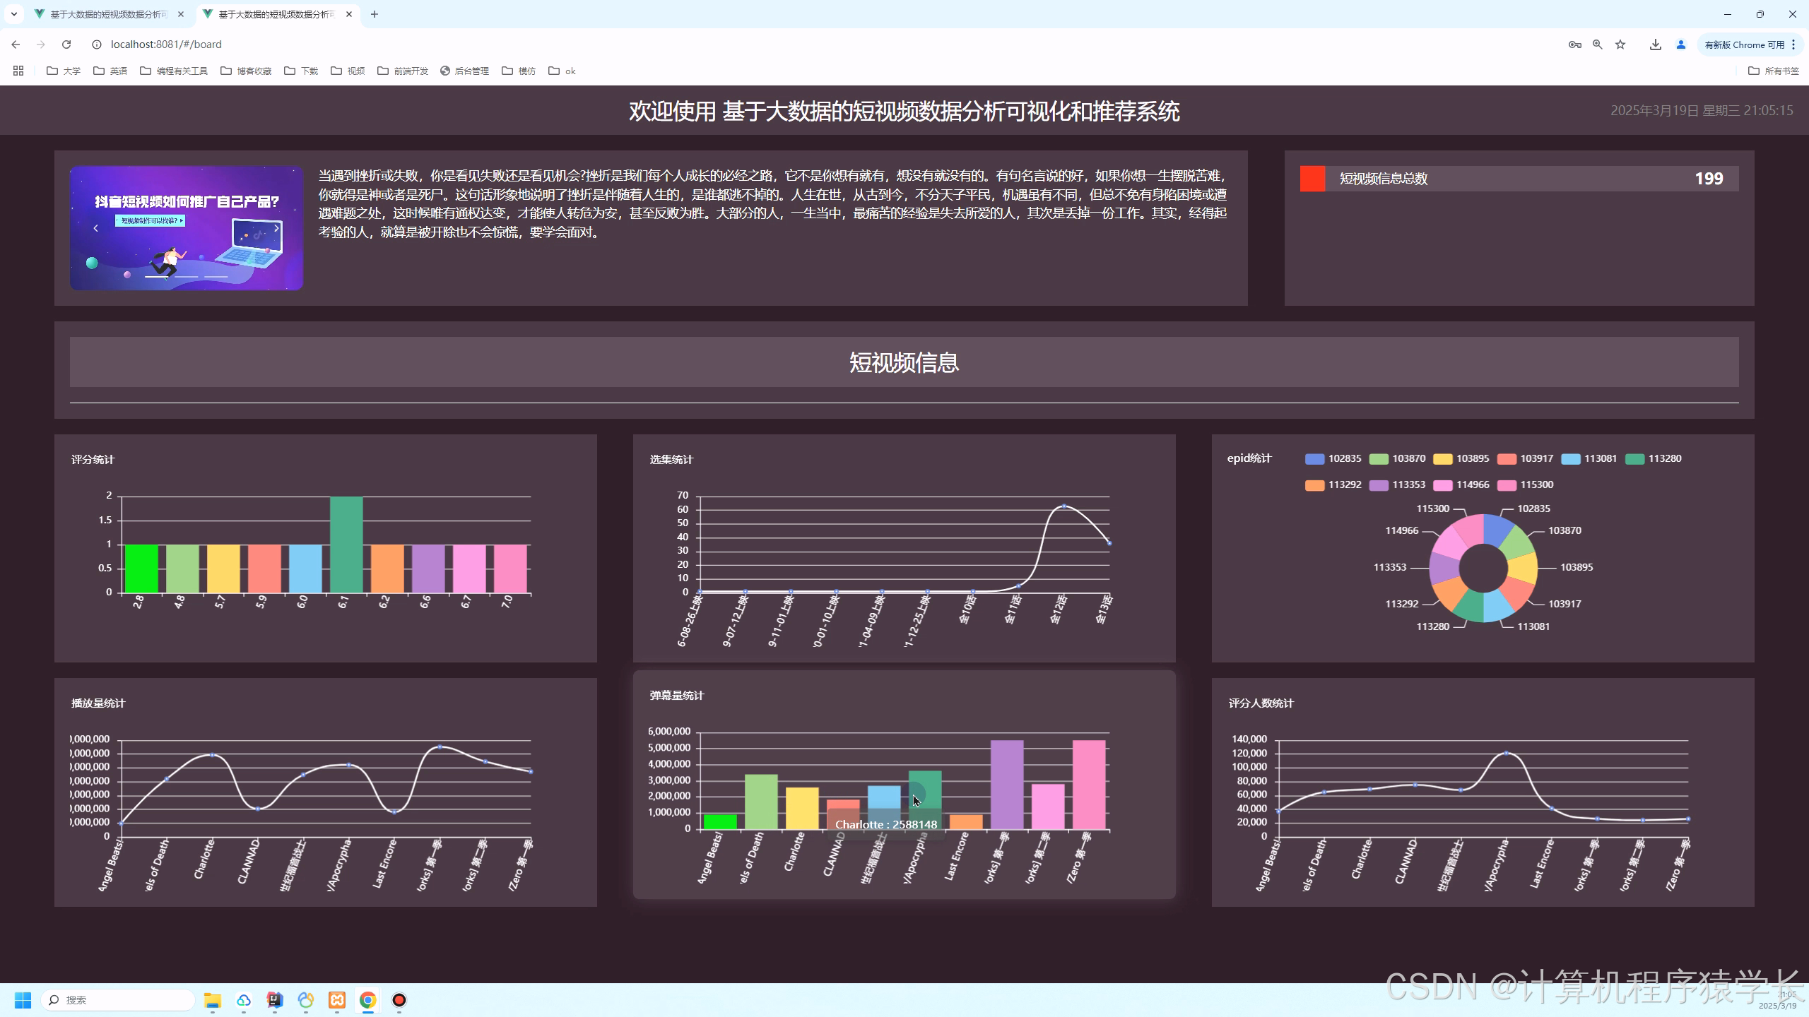The height and width of the screenshot is (1017, 1809).
Task: Click the bookmark star icon
Action: pos(1620,44)
